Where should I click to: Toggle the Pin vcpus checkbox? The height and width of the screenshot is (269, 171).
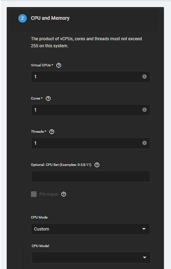coord(34,194)
